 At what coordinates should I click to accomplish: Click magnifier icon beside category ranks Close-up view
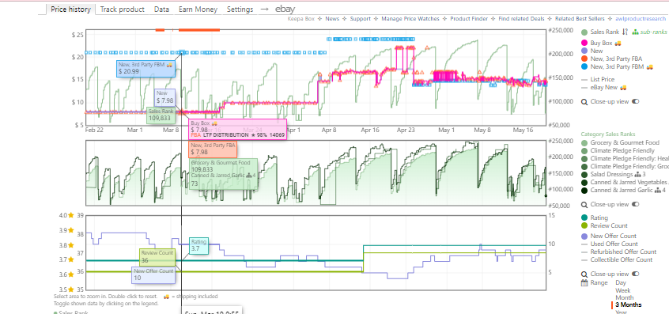pos(584,205)
